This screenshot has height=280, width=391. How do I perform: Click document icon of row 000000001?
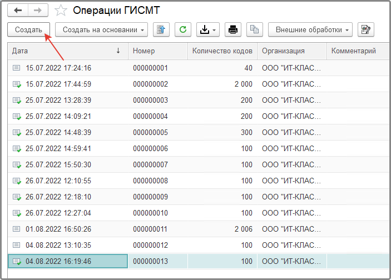pos(17,68)
